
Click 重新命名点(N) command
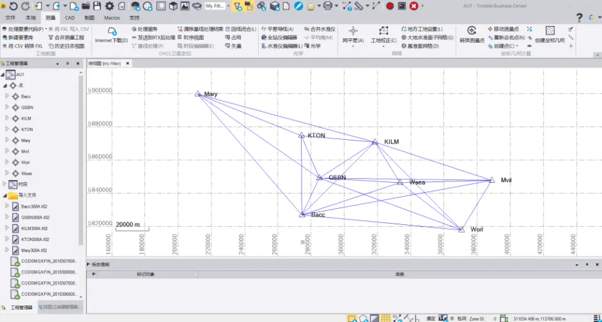click(507, 37)
